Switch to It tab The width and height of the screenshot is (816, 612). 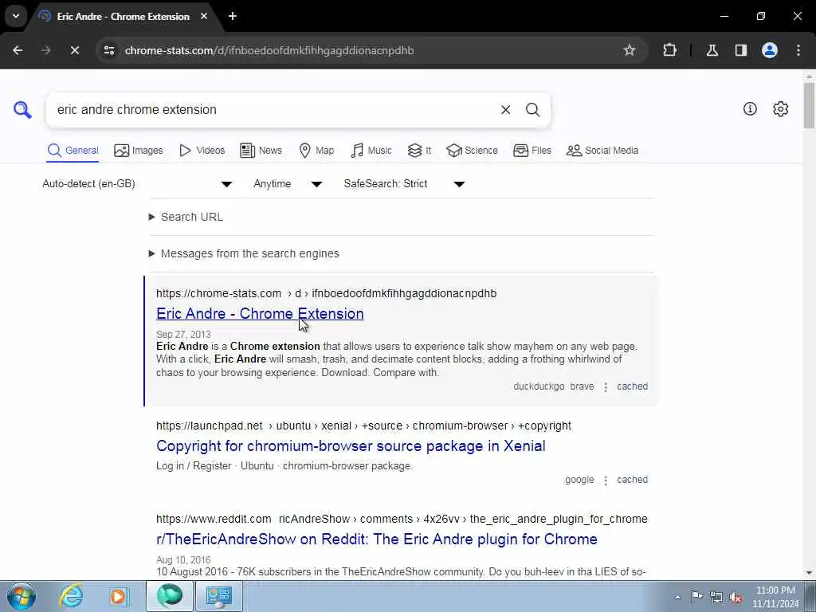pyautogui.click(x=419, y=151)
